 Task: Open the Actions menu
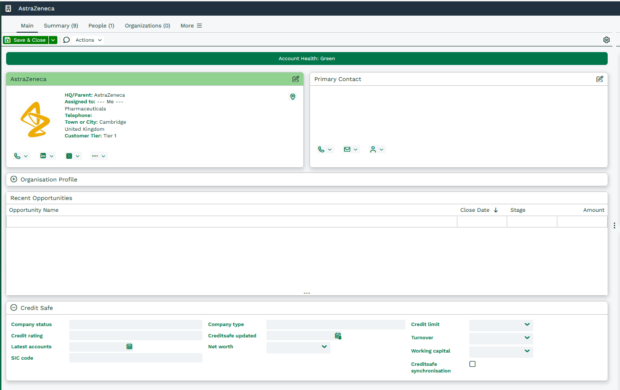pyautogui.click(x=89, y=40)
